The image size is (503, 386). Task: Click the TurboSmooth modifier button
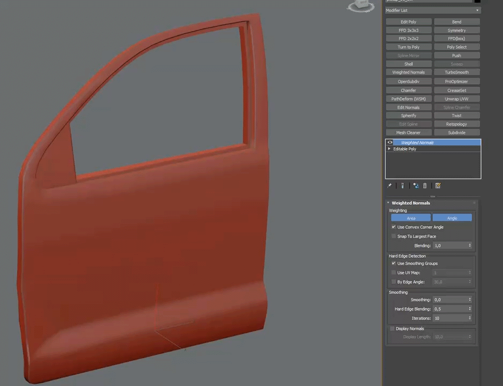tap(456, 72)
